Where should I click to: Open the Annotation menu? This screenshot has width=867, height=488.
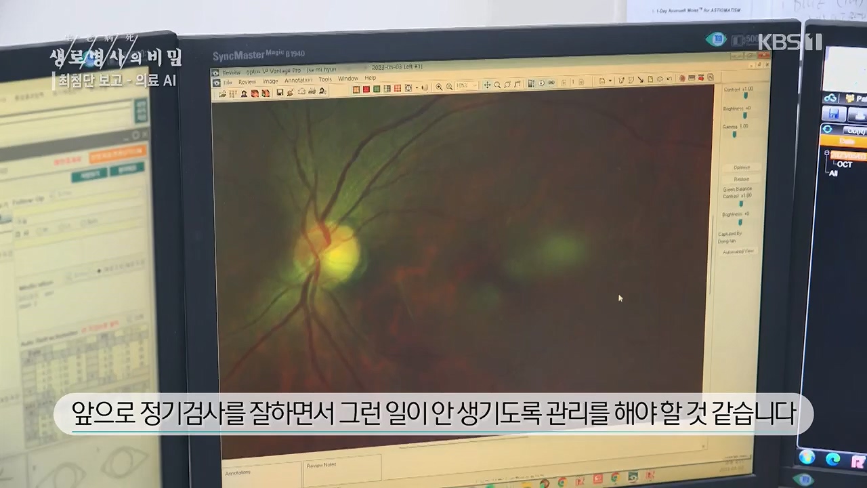click(x=298, y=80)
